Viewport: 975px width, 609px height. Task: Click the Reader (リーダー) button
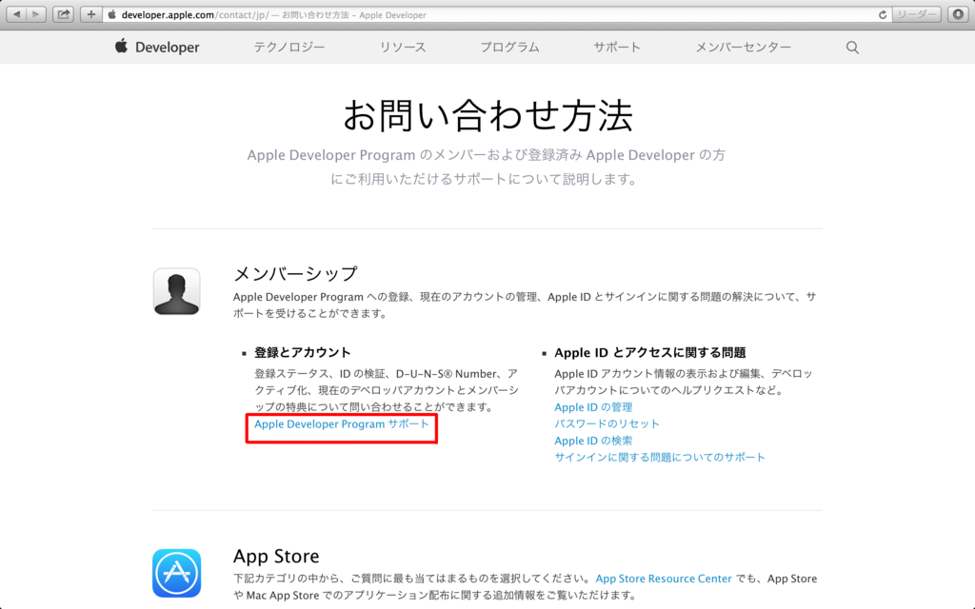coord(917,14)
